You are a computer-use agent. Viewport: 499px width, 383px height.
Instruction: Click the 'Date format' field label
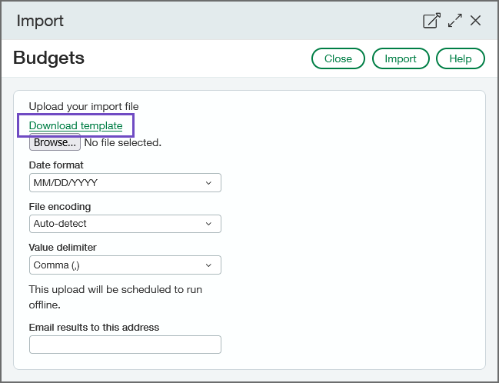click(56, 165)
